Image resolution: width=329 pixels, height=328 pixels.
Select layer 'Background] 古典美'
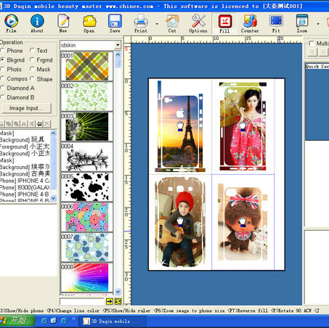[25, 173]
